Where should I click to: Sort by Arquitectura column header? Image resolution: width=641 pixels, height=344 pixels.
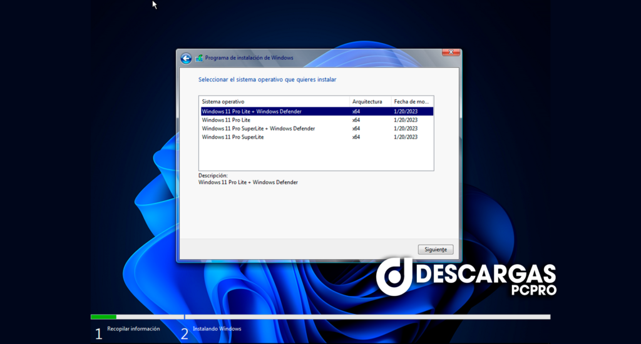pos(369,101)
